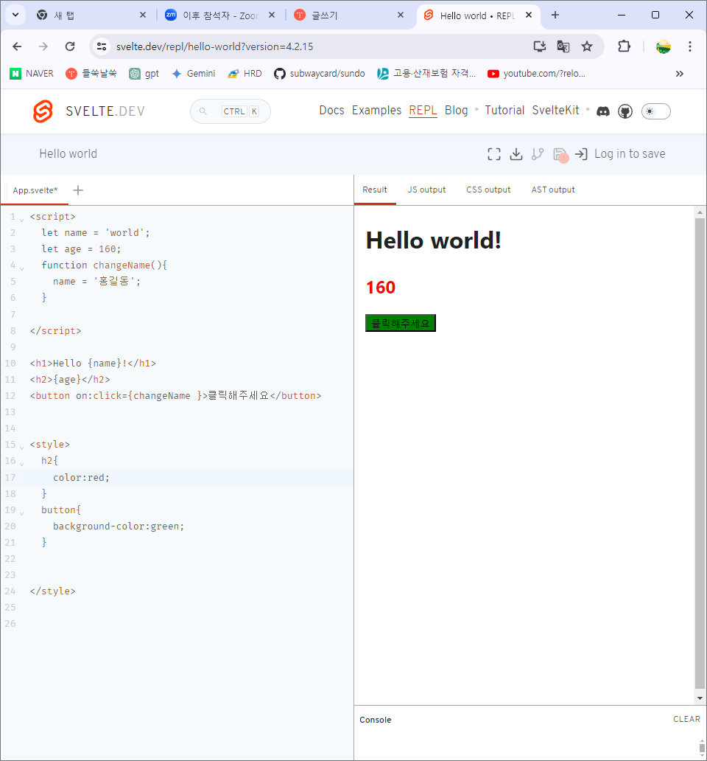Image resolution: width=707 pixels, height=761 pixels.
Task: Click the red 160 heading in result
Action: tap(381, 288)
